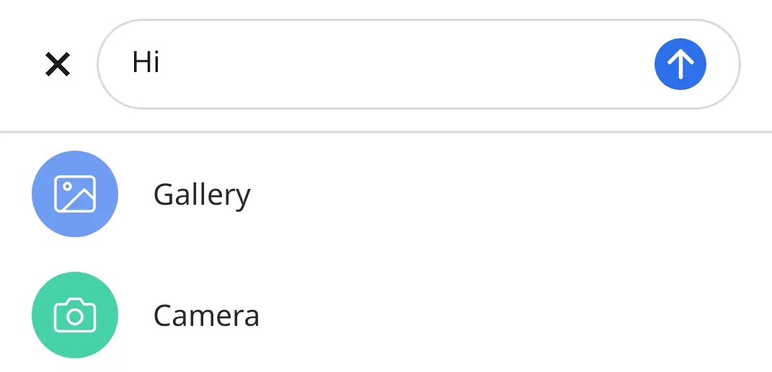Choose the image icon in the blue circle
Screen dimensions: 772x372
pyautogui.click(x=75, y=194)
